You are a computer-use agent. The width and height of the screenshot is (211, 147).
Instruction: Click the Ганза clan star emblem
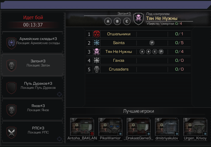pos(97,60)
